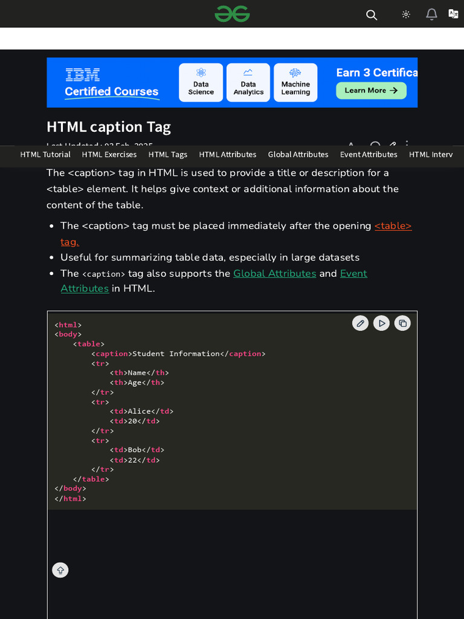Screen dimensions: 464x619
Task: Click the <td>Alice</td> code line
Action: pyautogui.click(x=141, y=411)
